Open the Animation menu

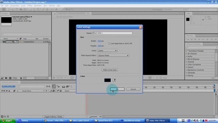click(x=38, y=6)
